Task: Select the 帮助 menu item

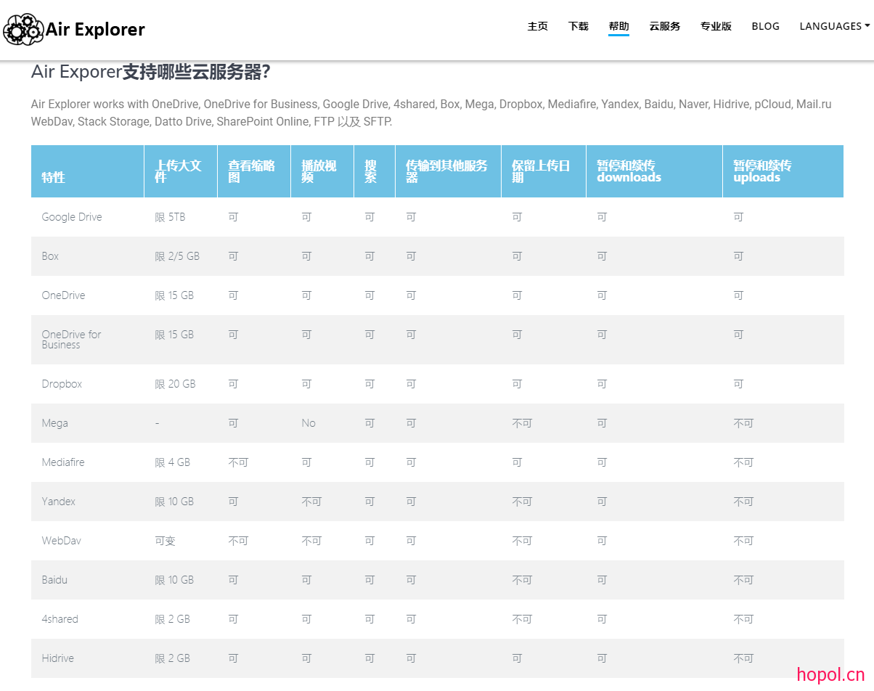Action: [x=619, y=26]
